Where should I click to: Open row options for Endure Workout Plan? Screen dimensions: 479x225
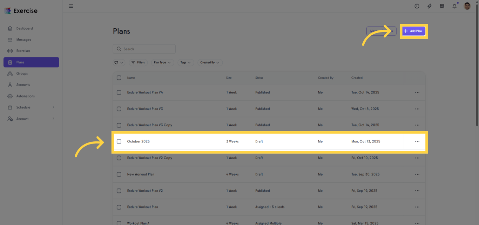coord(417,207)
